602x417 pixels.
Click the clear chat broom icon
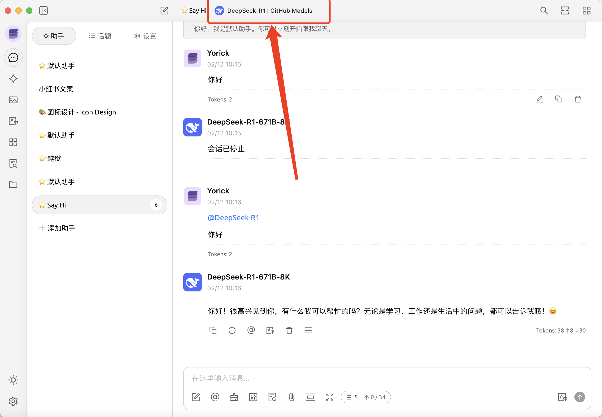point(234,397)
